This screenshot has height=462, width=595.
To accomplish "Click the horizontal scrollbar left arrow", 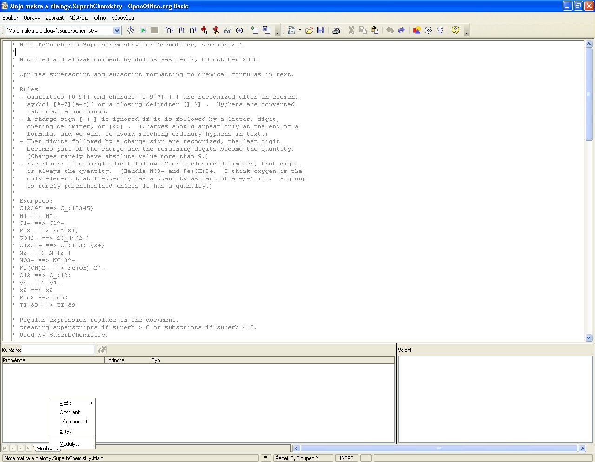I will point(297,449).
